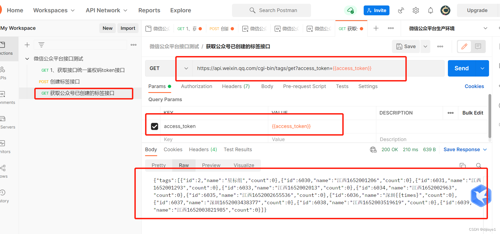Screen dimensions: 500x234
Task: Click the params panel vertical scrollbar
Action: (x=490, y=116)
